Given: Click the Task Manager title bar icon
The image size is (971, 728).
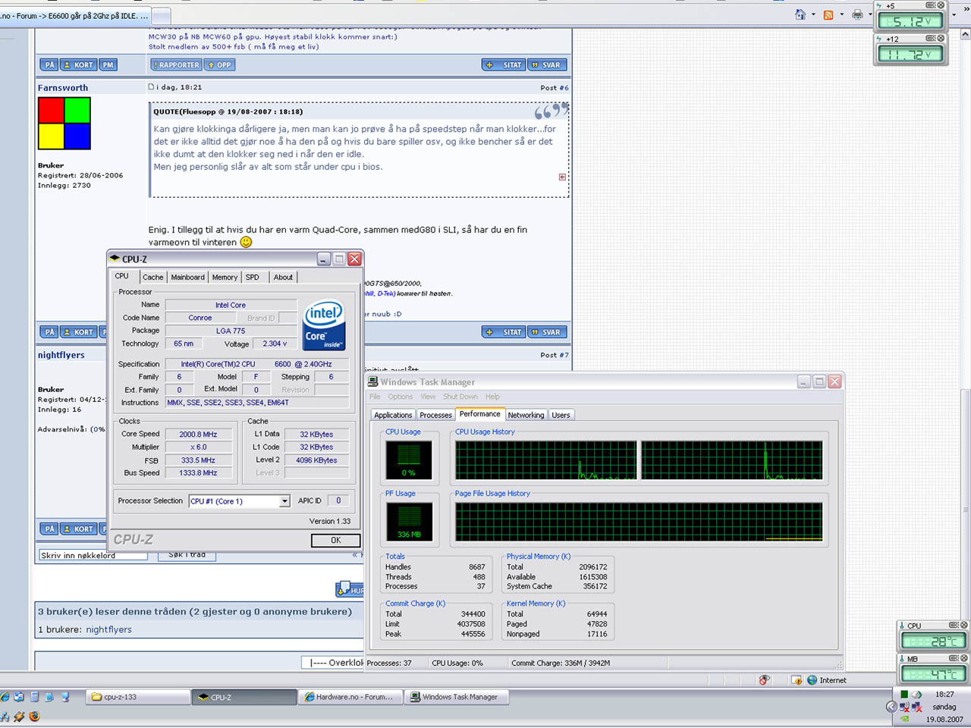Looking at the screenshot, I should [373, 381].
